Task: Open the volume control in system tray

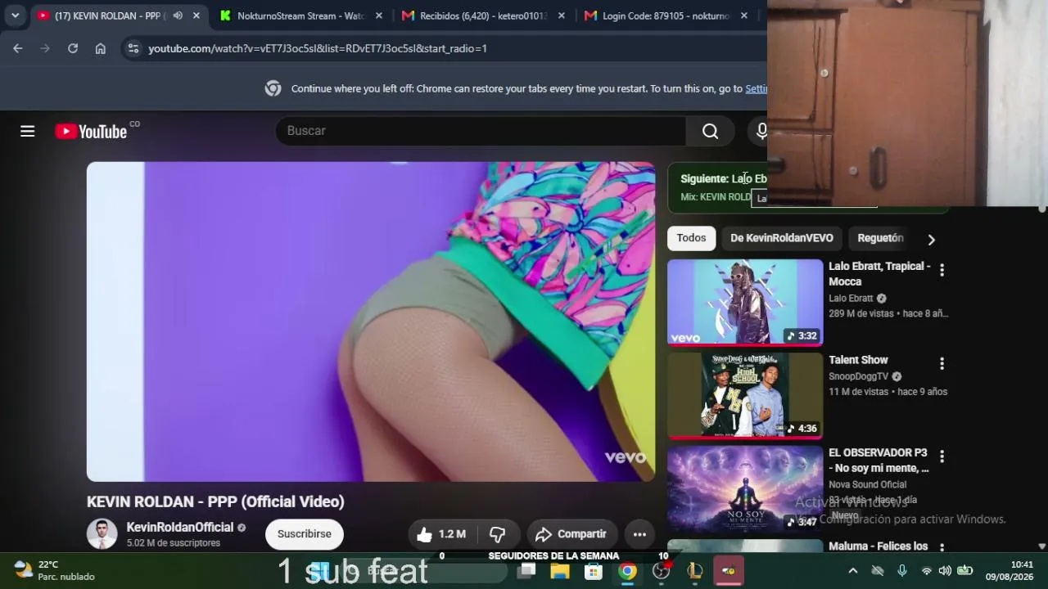Action: 945,571
